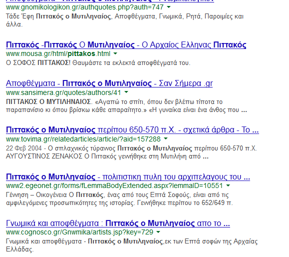The image size is (289, 257).
Task: Open the dropdown arrow next to cognosco.gr URL
Action: [x=158, y=232]
